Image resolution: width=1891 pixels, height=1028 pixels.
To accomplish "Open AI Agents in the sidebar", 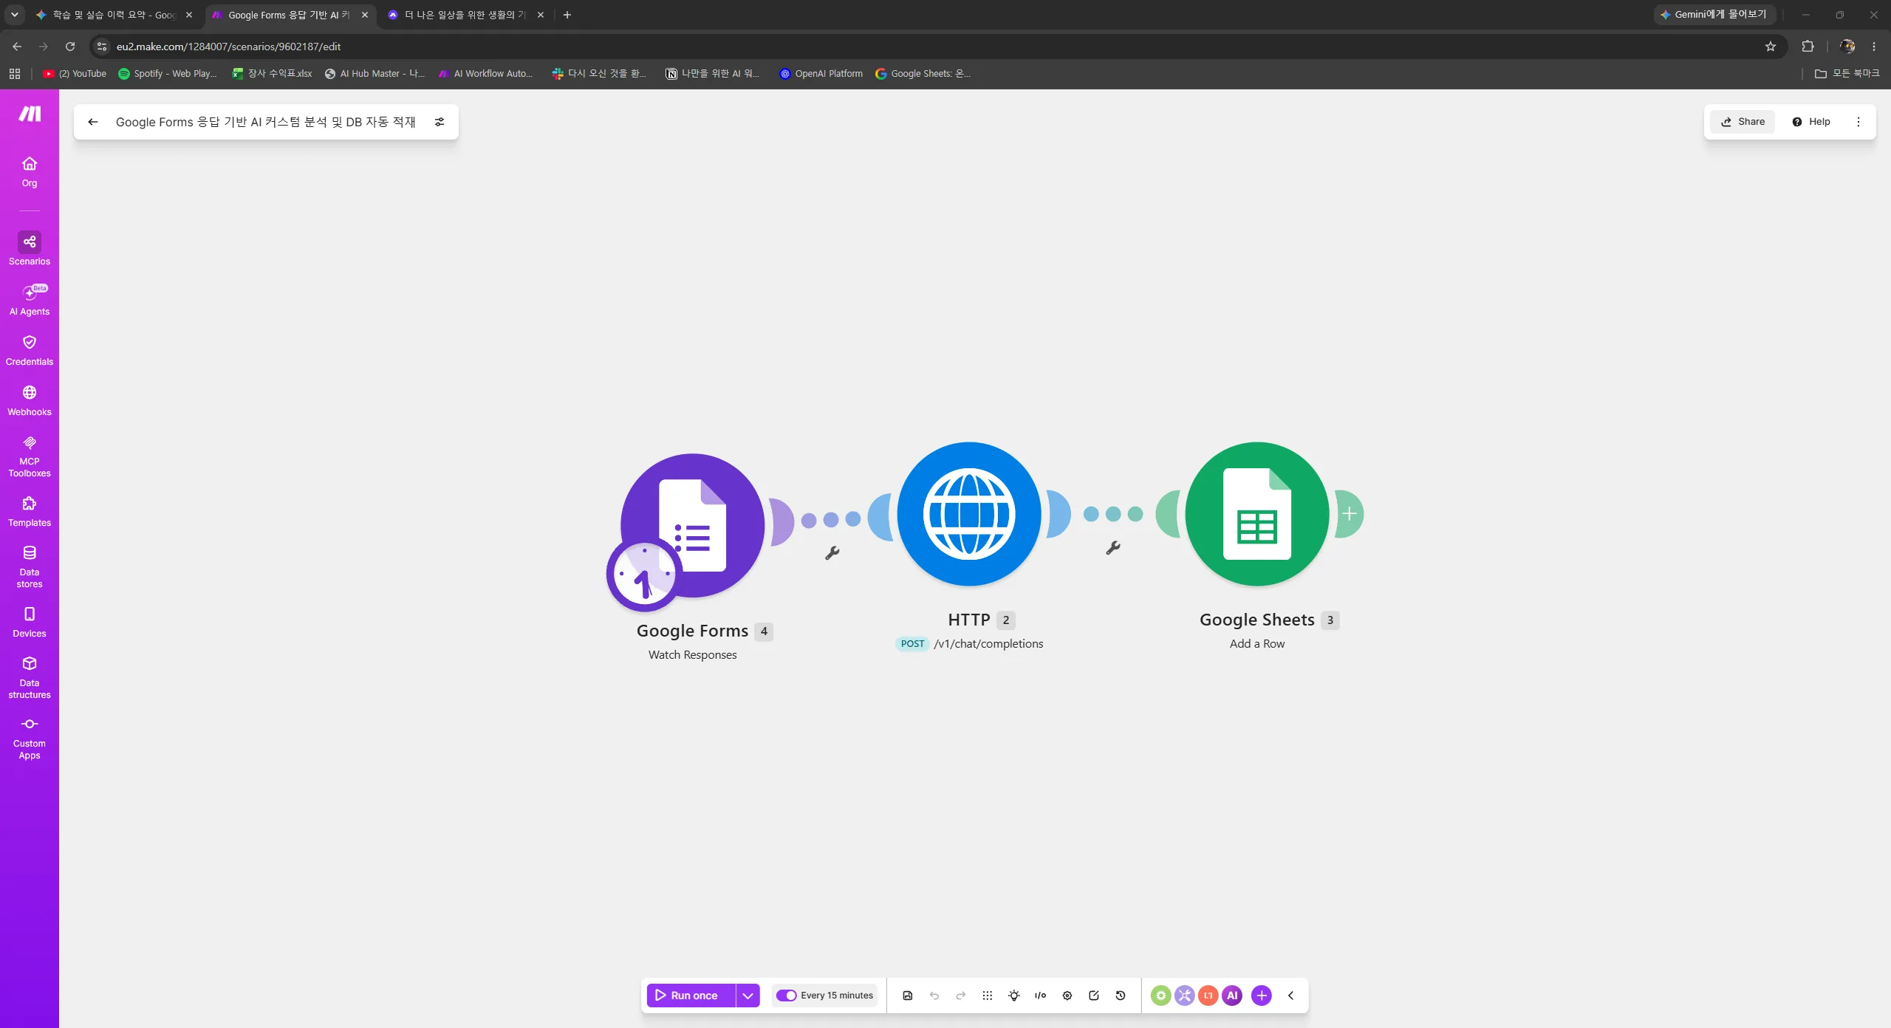I will pos(30,300).
